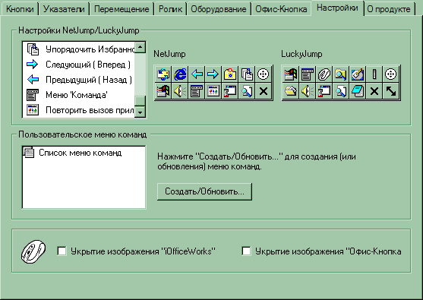Pick the back arrow icon in NetJump grid
This screenshot has height=300, width=423.
coord(197,74)
